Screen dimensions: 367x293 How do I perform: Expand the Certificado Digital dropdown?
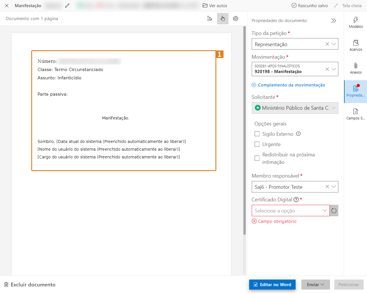(x=325, y=211)
